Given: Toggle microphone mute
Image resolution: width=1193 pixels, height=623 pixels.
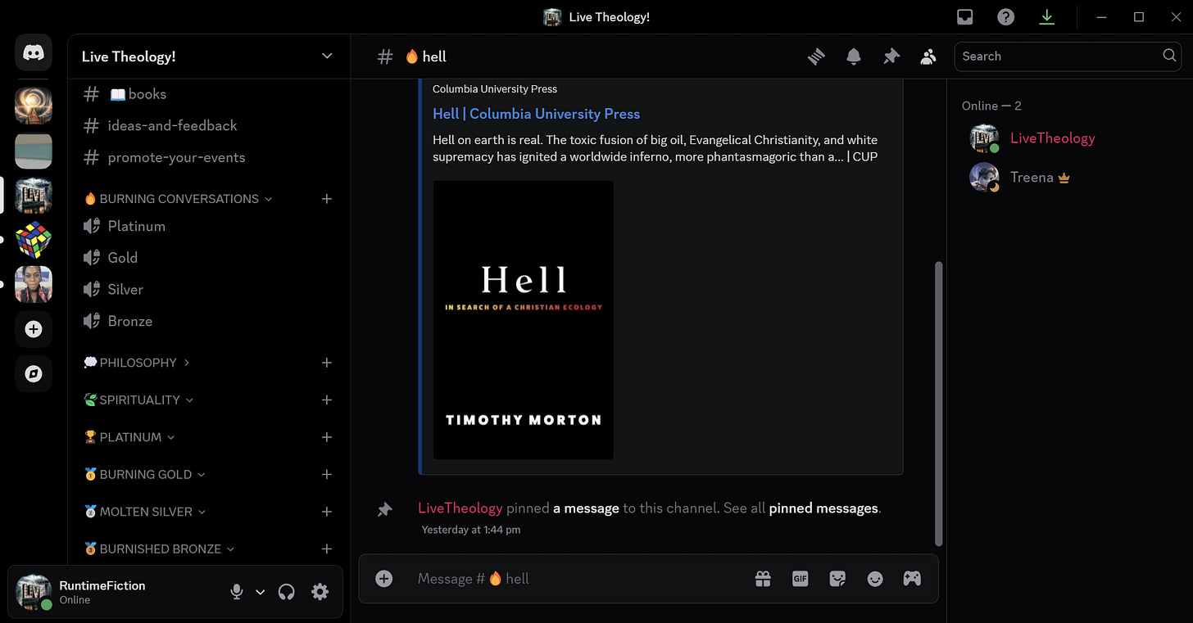Looking at the screenshot, I should 237,592.
